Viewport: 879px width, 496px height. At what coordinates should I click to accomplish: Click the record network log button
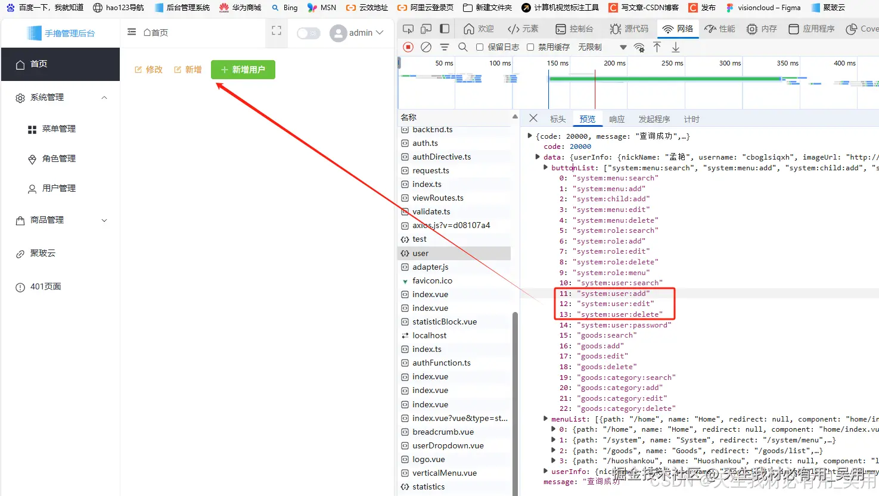[408, 47]
